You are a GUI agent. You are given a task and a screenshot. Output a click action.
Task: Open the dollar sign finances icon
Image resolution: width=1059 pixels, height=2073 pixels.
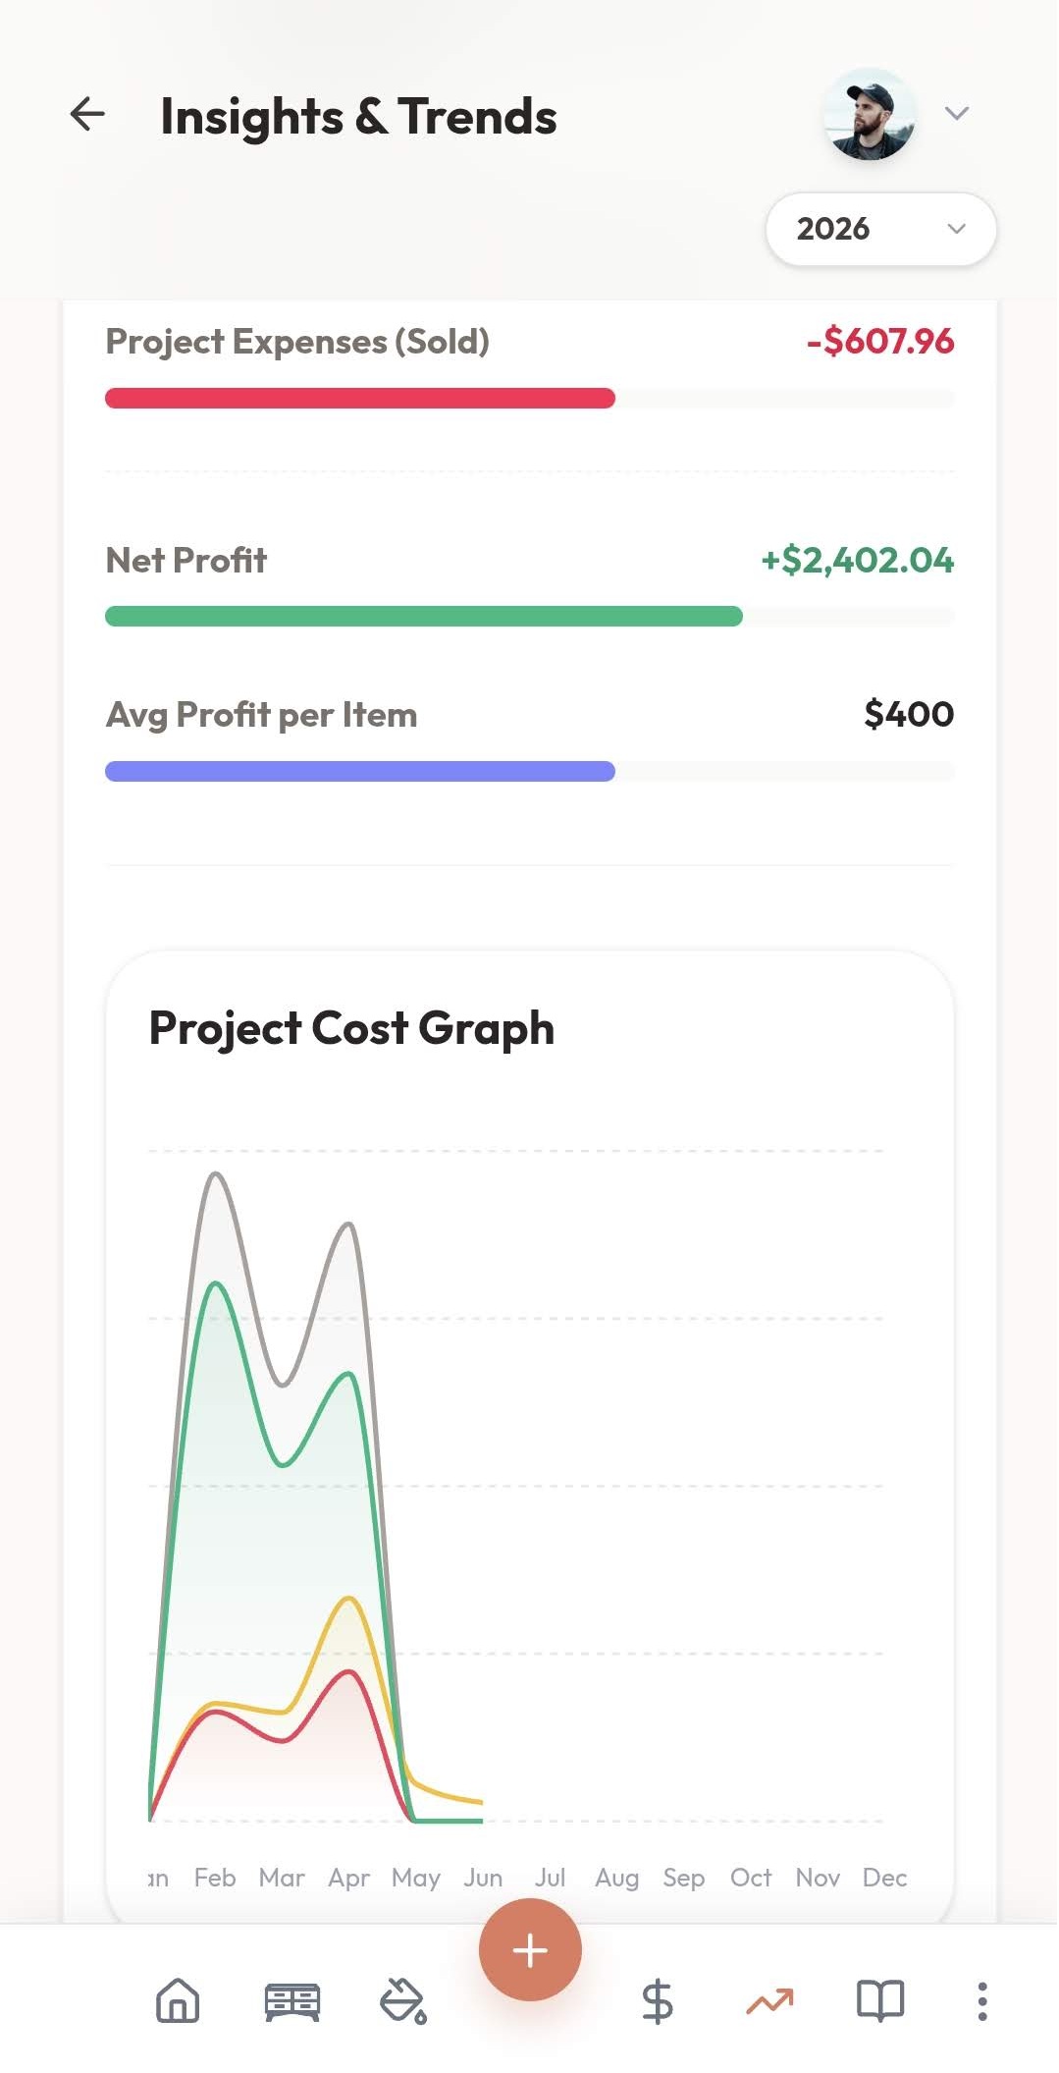(657, 2001)
